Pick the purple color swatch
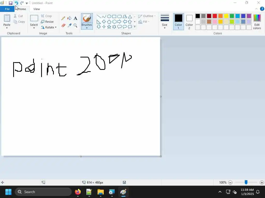The width and height of the screenshot is (265, 198). pyautogui.click(x=249, y=16)
